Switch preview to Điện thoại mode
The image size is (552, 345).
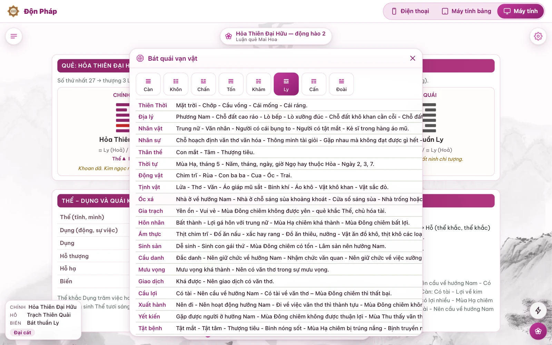coord(411,11)
